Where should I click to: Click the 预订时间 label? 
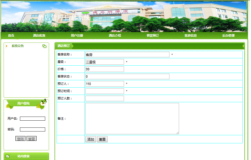[x=65, y=91]
